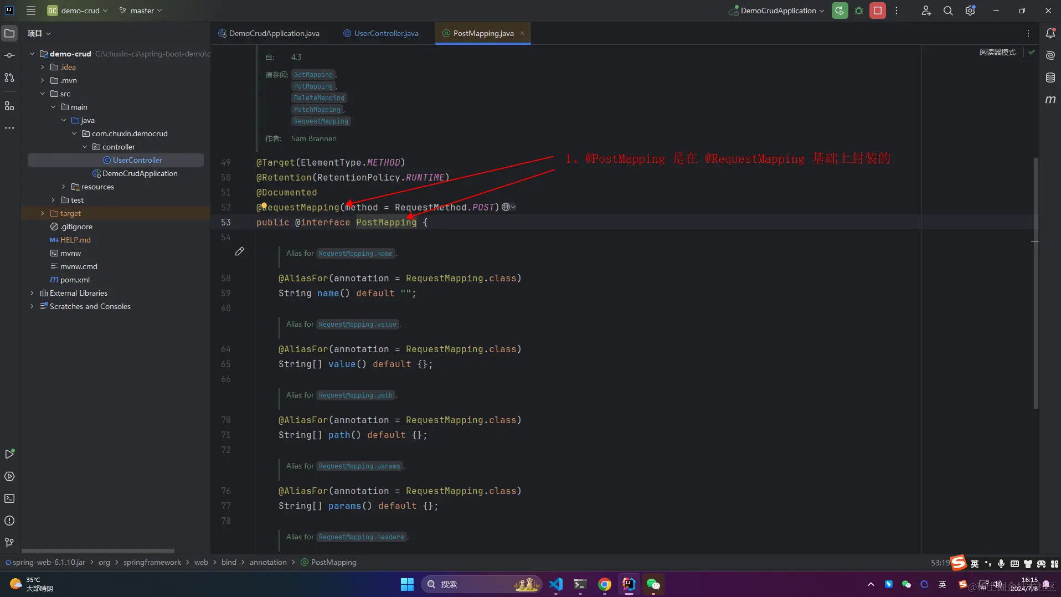1061x597 pixels.
Task: Open the Database tool window
Action: [x=1050, y=78]
